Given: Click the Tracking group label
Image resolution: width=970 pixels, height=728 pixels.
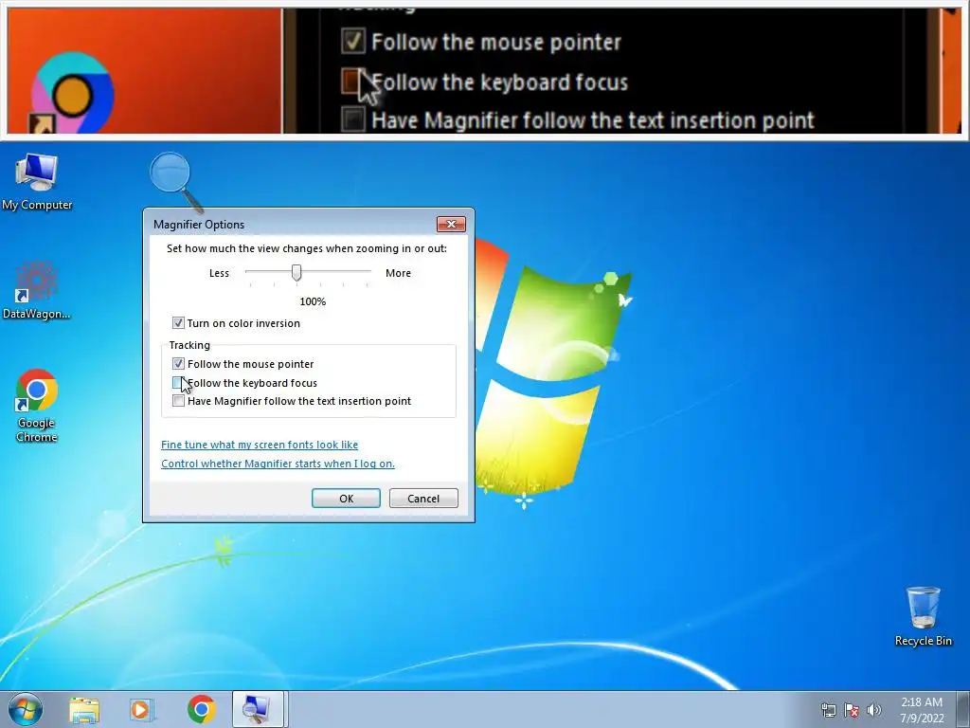Looking at the screenshot, I should (x=189, y=345).
